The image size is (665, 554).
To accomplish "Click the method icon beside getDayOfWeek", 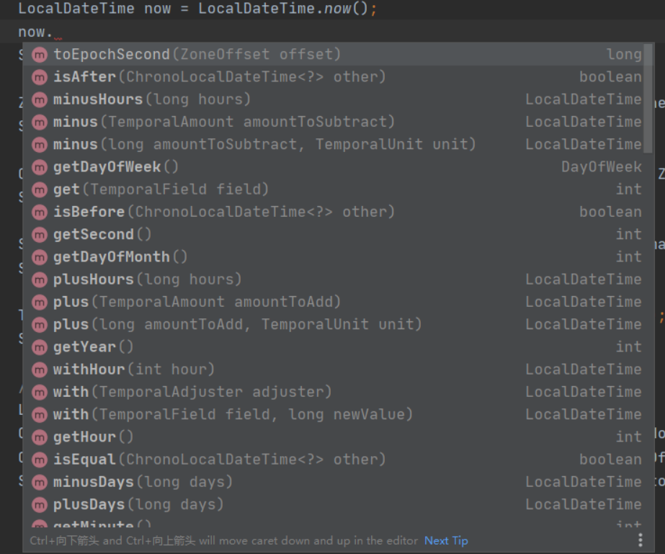I will (x=40, y=167).
